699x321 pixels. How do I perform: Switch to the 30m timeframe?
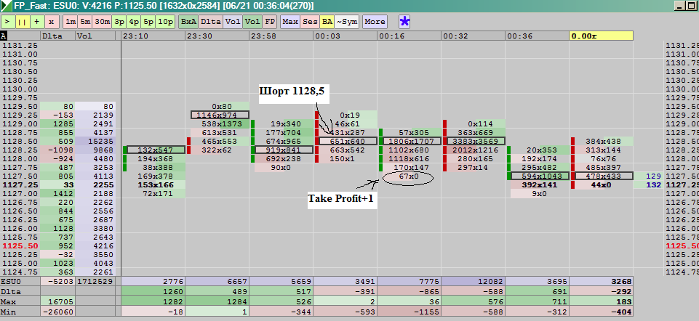pos(102,22)
